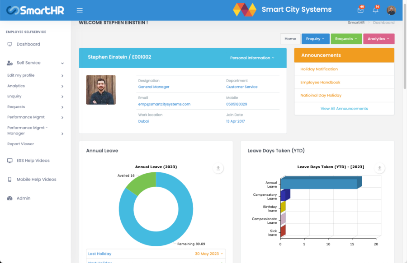Expand Edit my profile submenu
The image size is (407, 263).
62,76
